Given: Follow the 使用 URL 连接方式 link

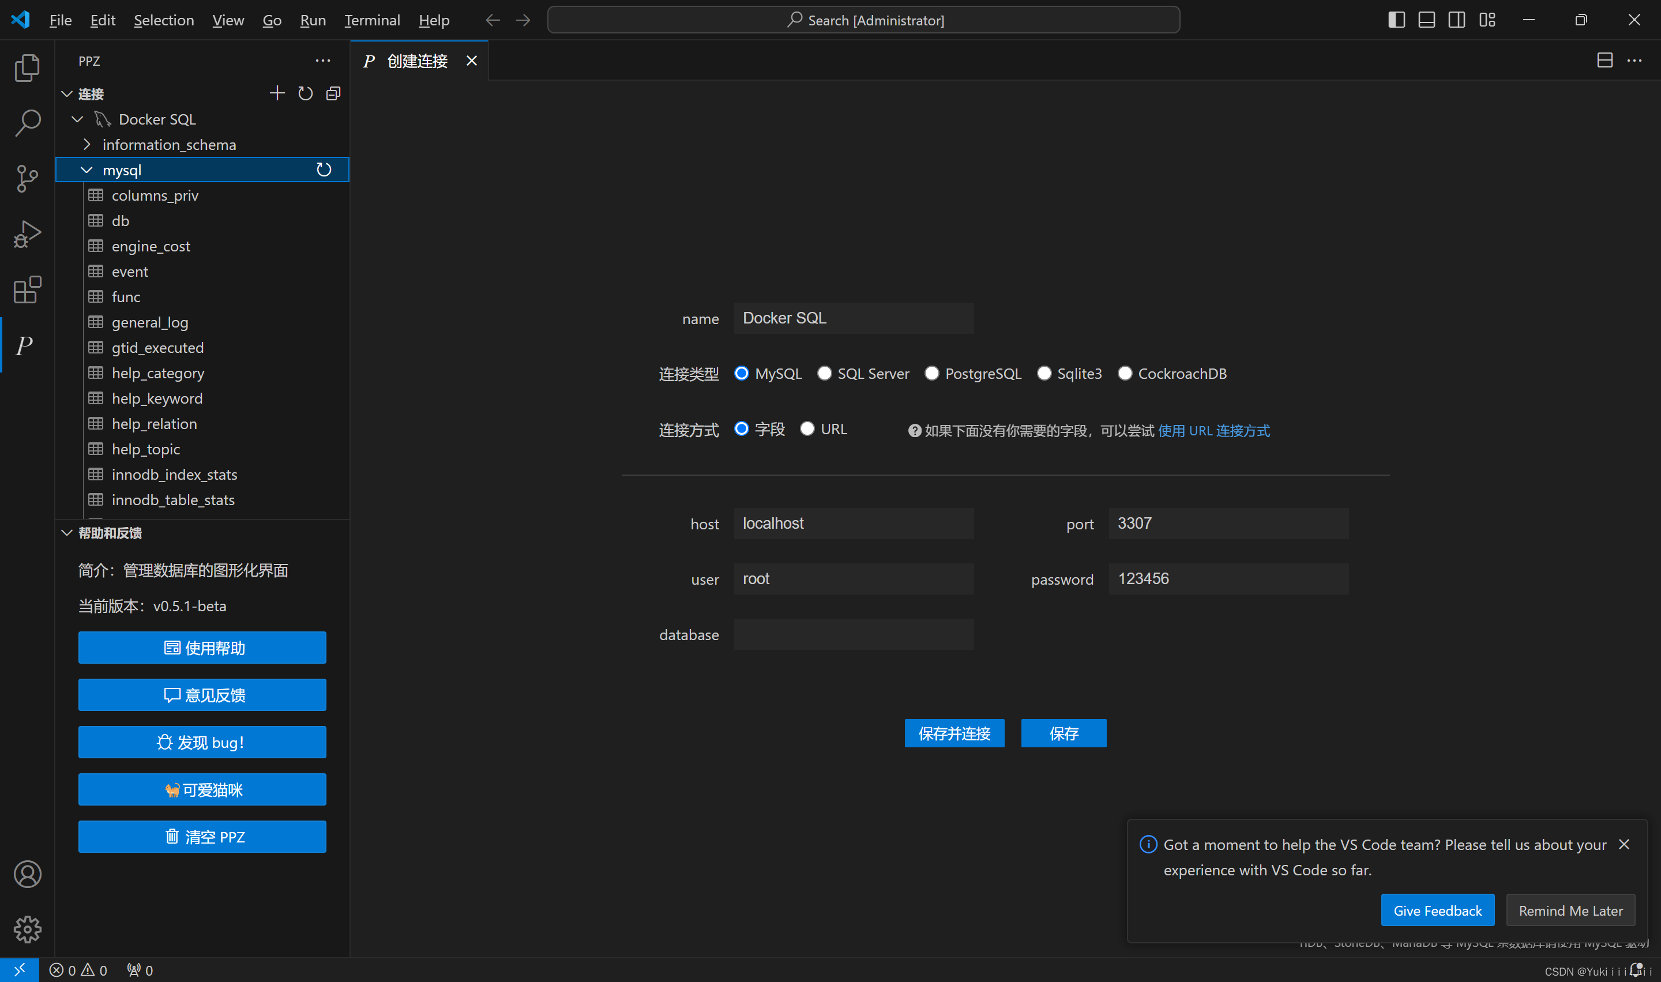Looking at the screenshot, I should coord(1213,431).
